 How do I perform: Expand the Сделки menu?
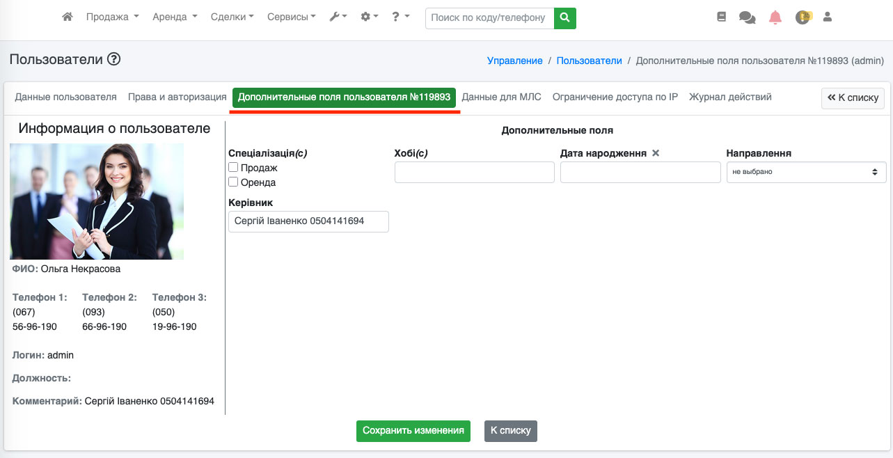(x=232, y=17)
